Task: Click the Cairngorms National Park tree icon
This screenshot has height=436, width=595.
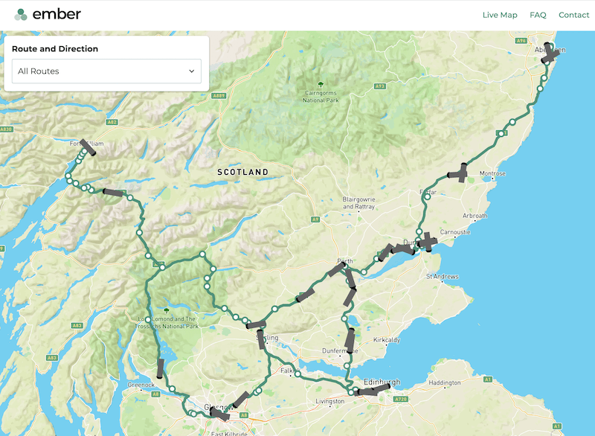Action: (x=321, y=84)
